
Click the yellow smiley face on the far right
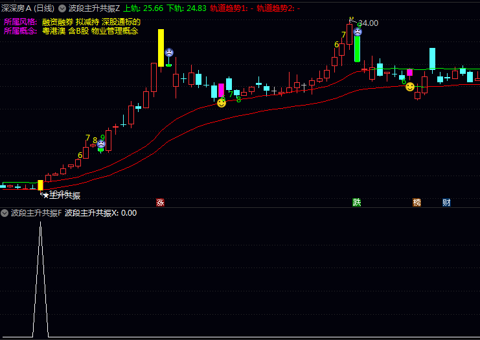point(410,87)
